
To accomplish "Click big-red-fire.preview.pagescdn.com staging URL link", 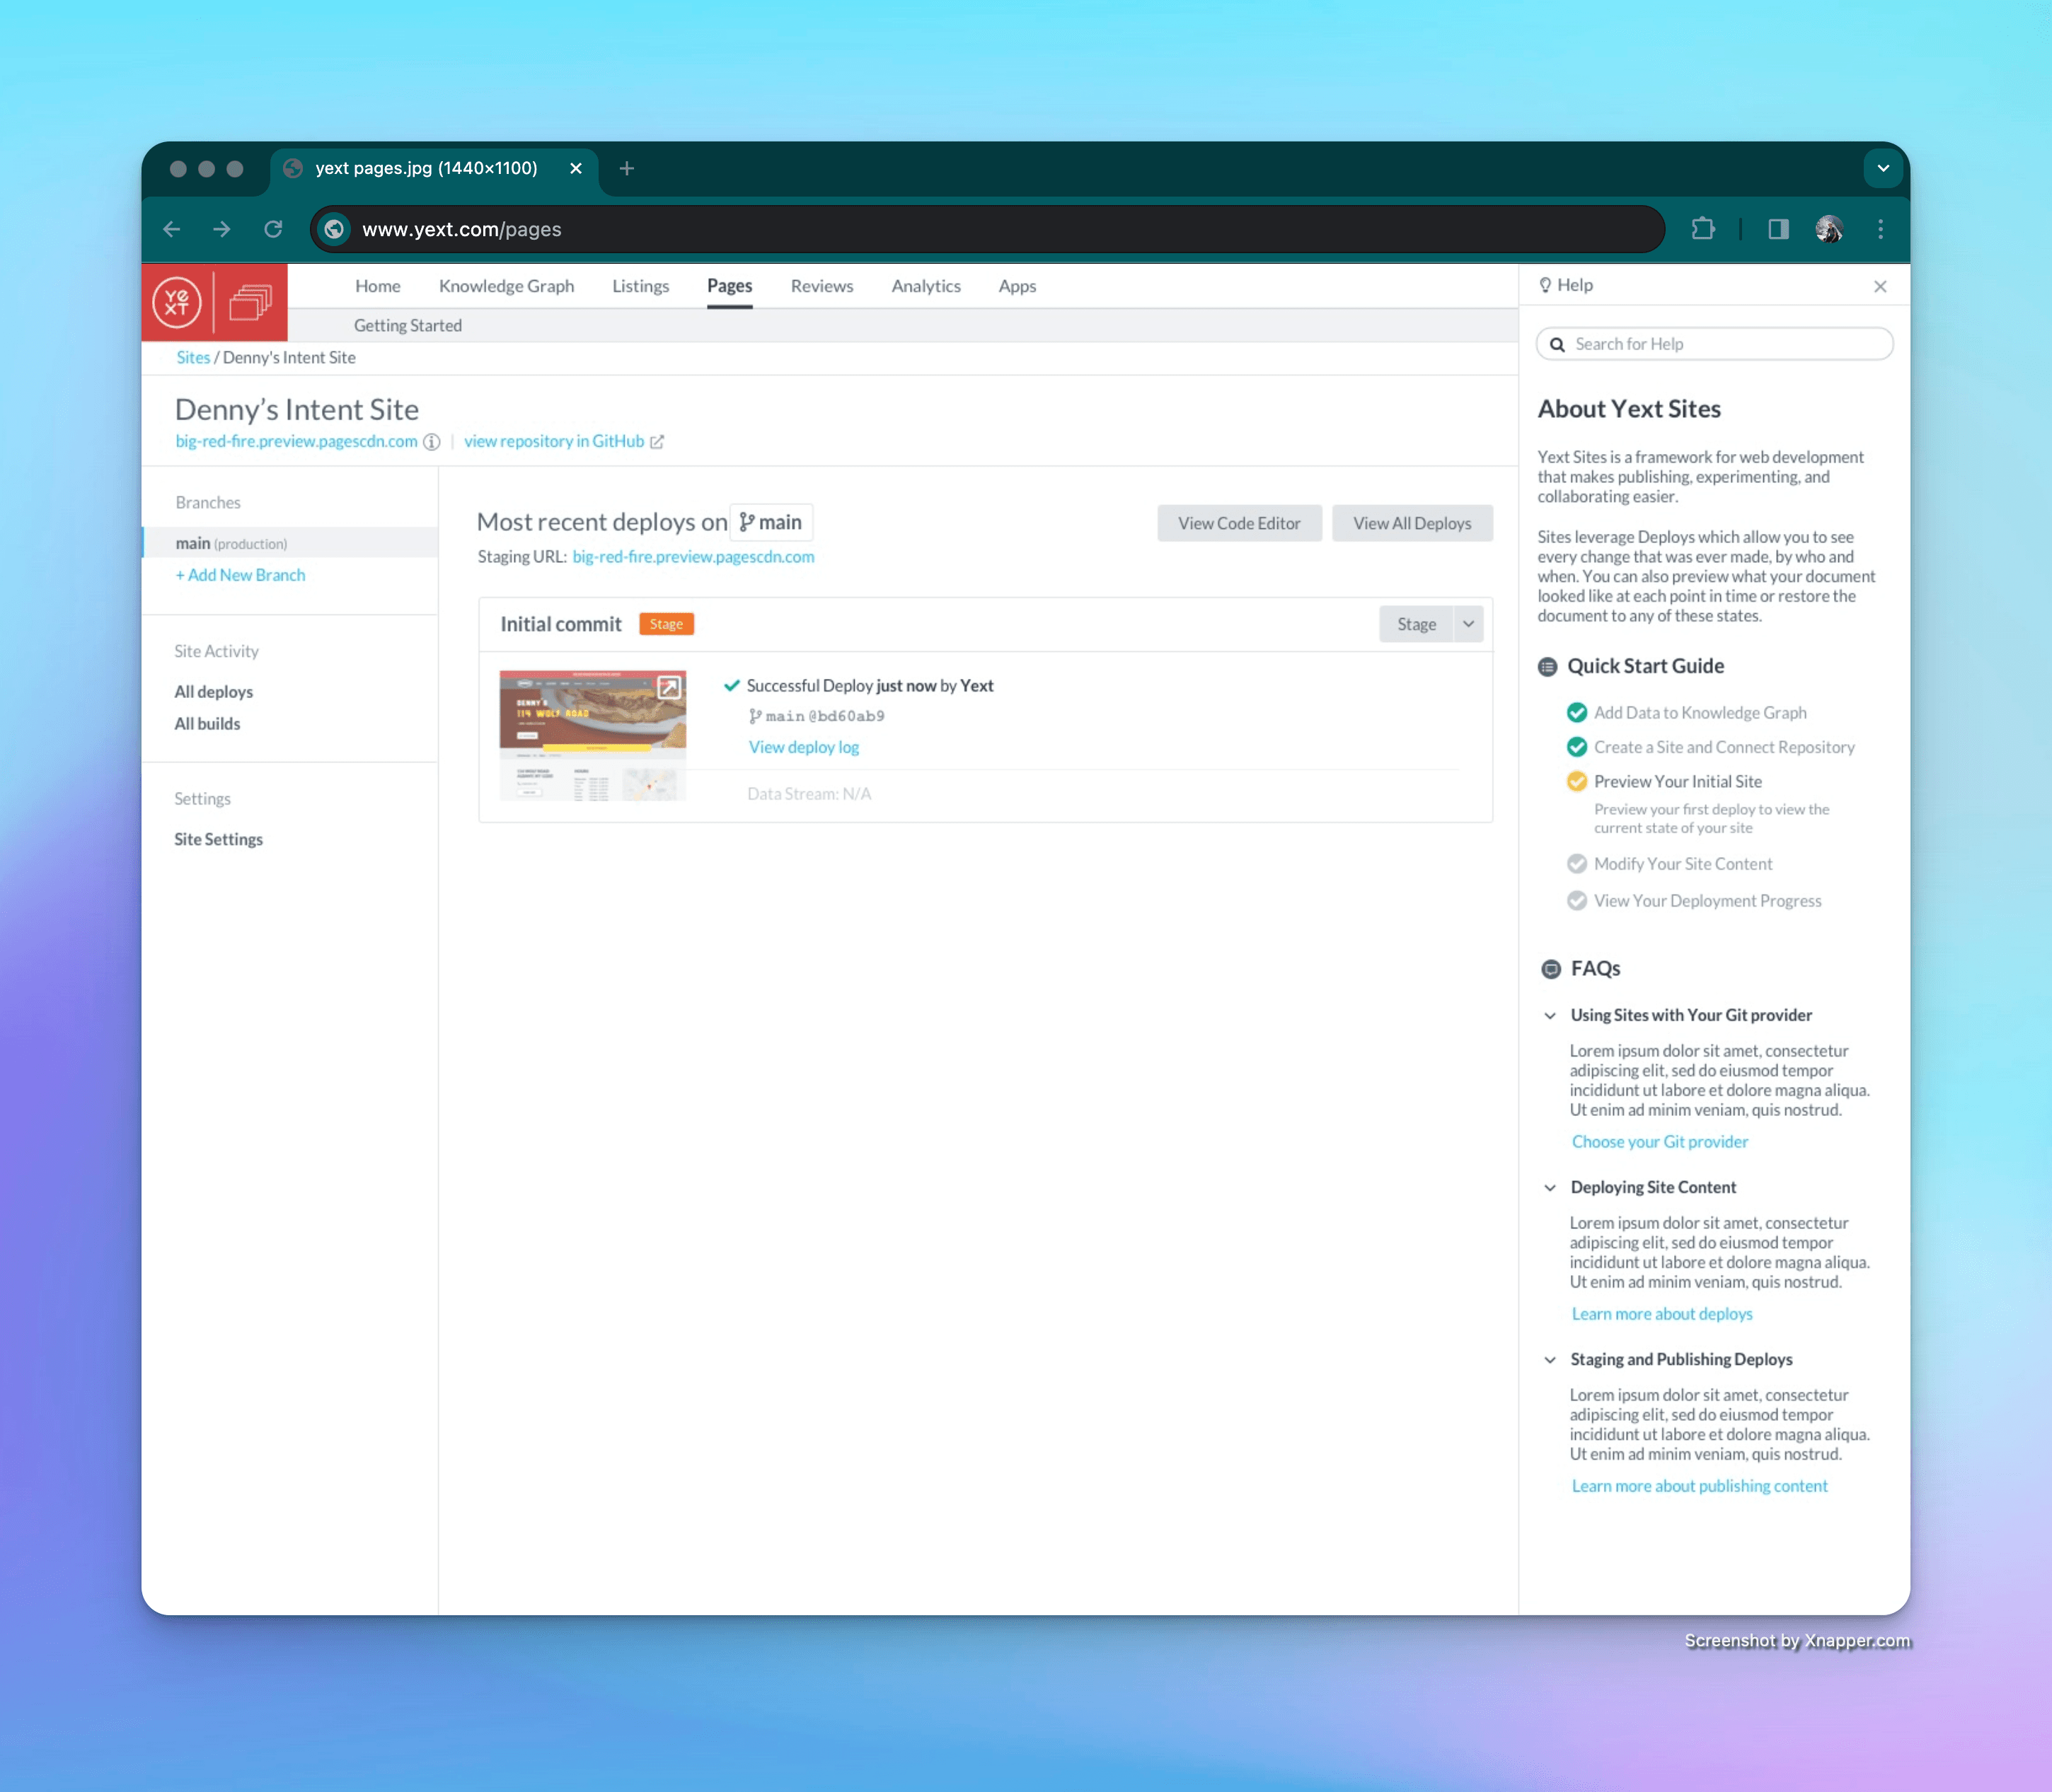I will click(693, 556).
